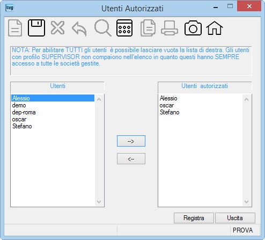The image size is (265, 240).
Task: Go home using the house icon
Action: (x=215, y=28)
